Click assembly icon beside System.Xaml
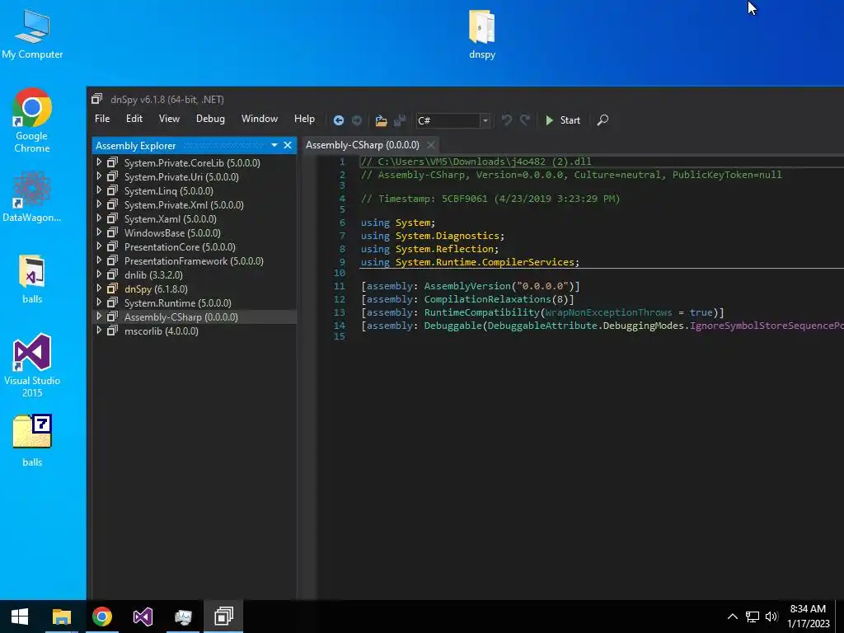Screen dimensions: 844x633 point(112,218)
